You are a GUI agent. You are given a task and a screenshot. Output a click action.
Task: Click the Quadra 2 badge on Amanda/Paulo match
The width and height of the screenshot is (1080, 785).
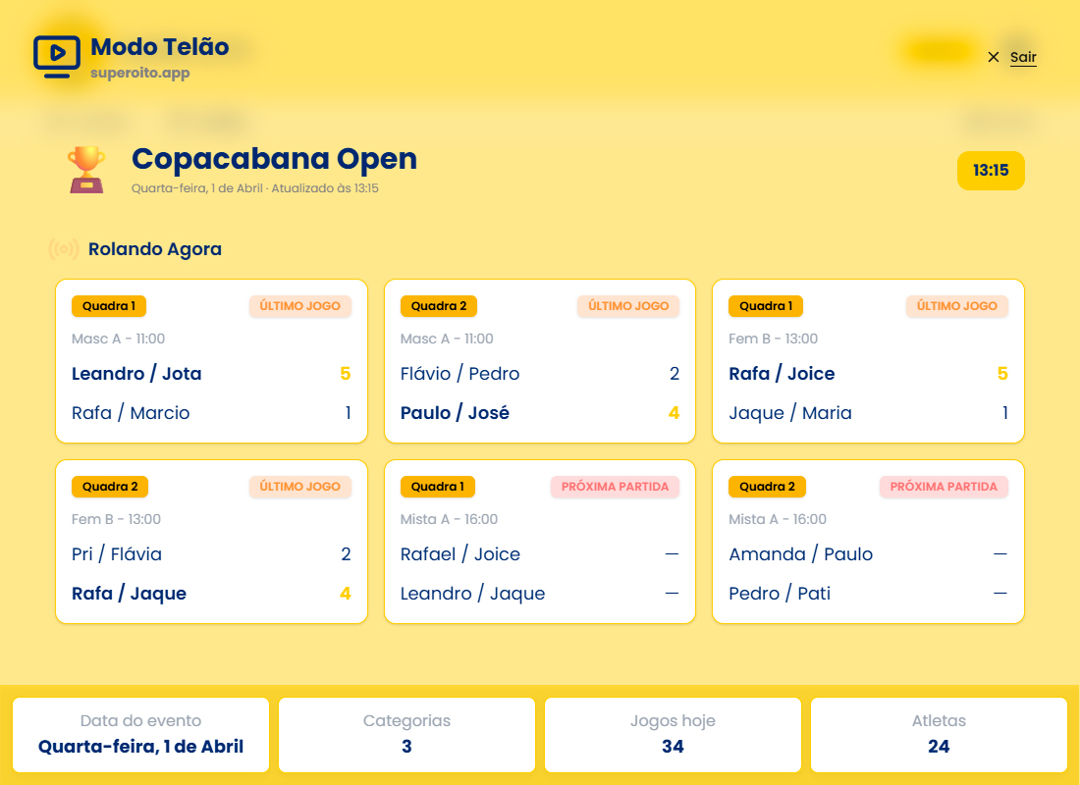(x=766, y=487)
